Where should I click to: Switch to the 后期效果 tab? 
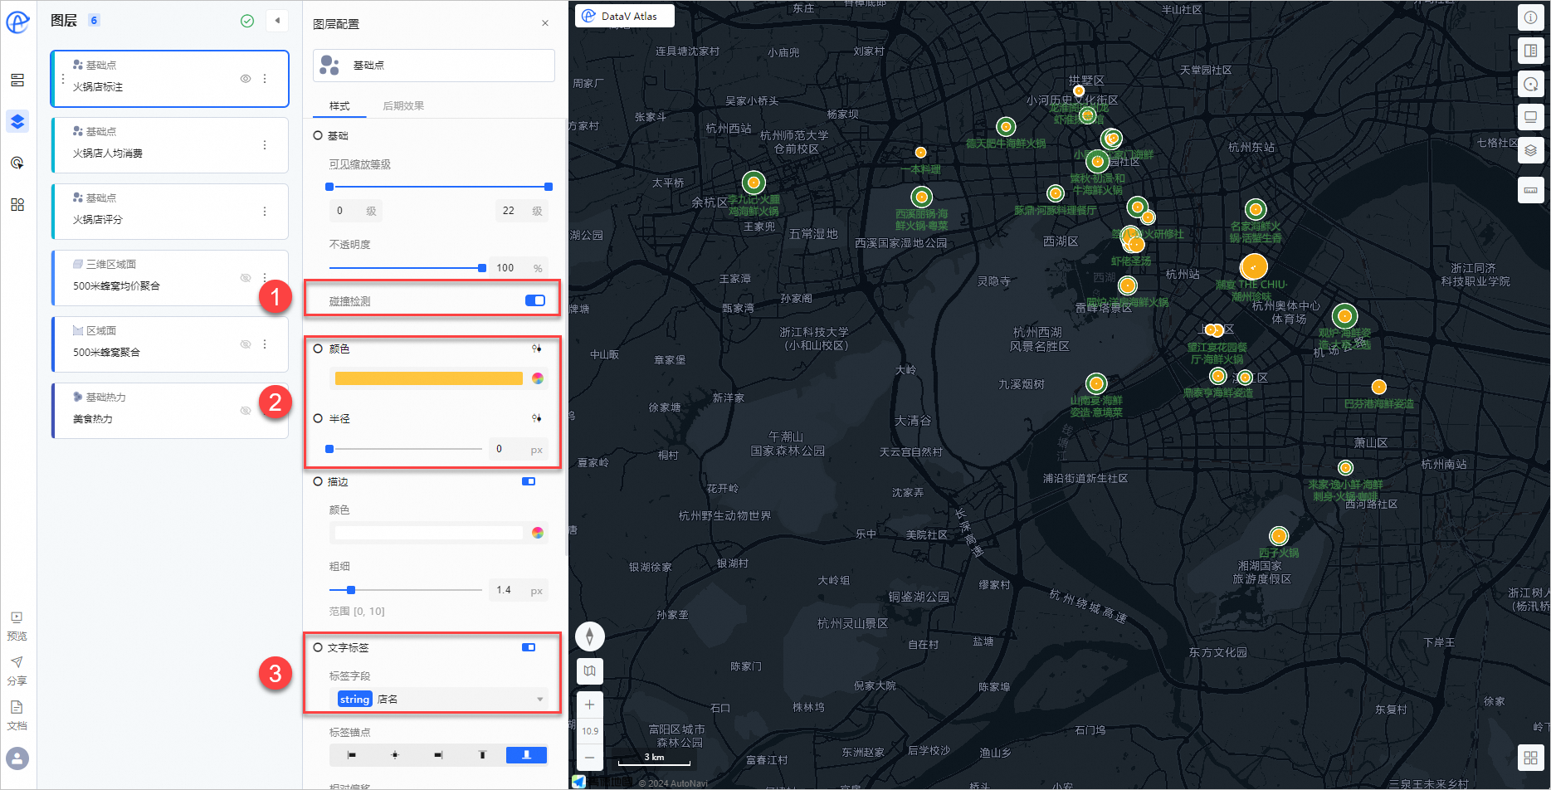[x=403, y=106]
